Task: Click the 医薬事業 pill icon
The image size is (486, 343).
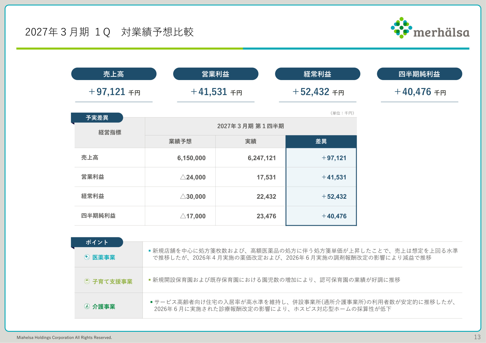Action: (87, 257)
